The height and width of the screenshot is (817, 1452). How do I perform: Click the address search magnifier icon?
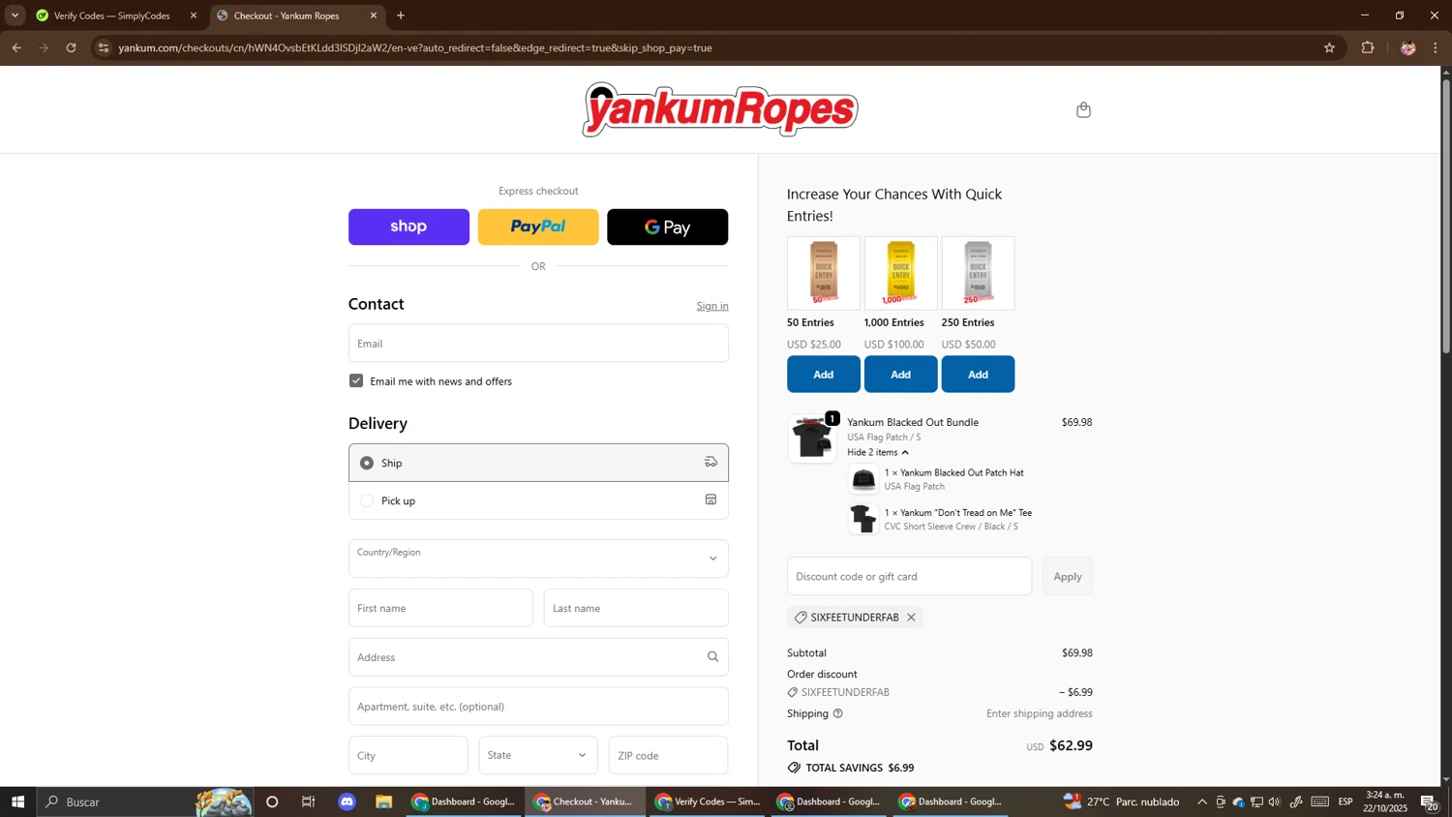click(712, 657)
